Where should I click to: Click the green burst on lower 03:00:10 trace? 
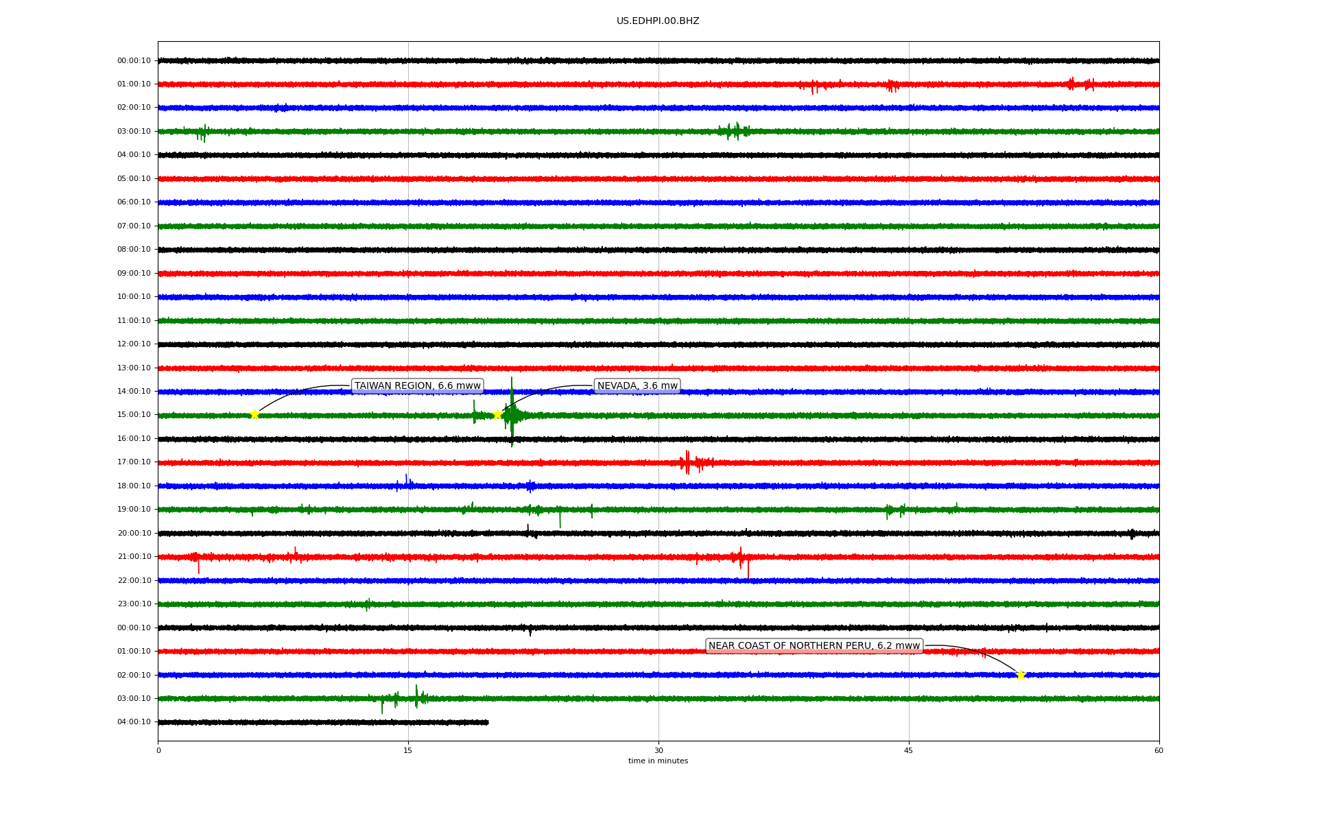click(416, 697)
